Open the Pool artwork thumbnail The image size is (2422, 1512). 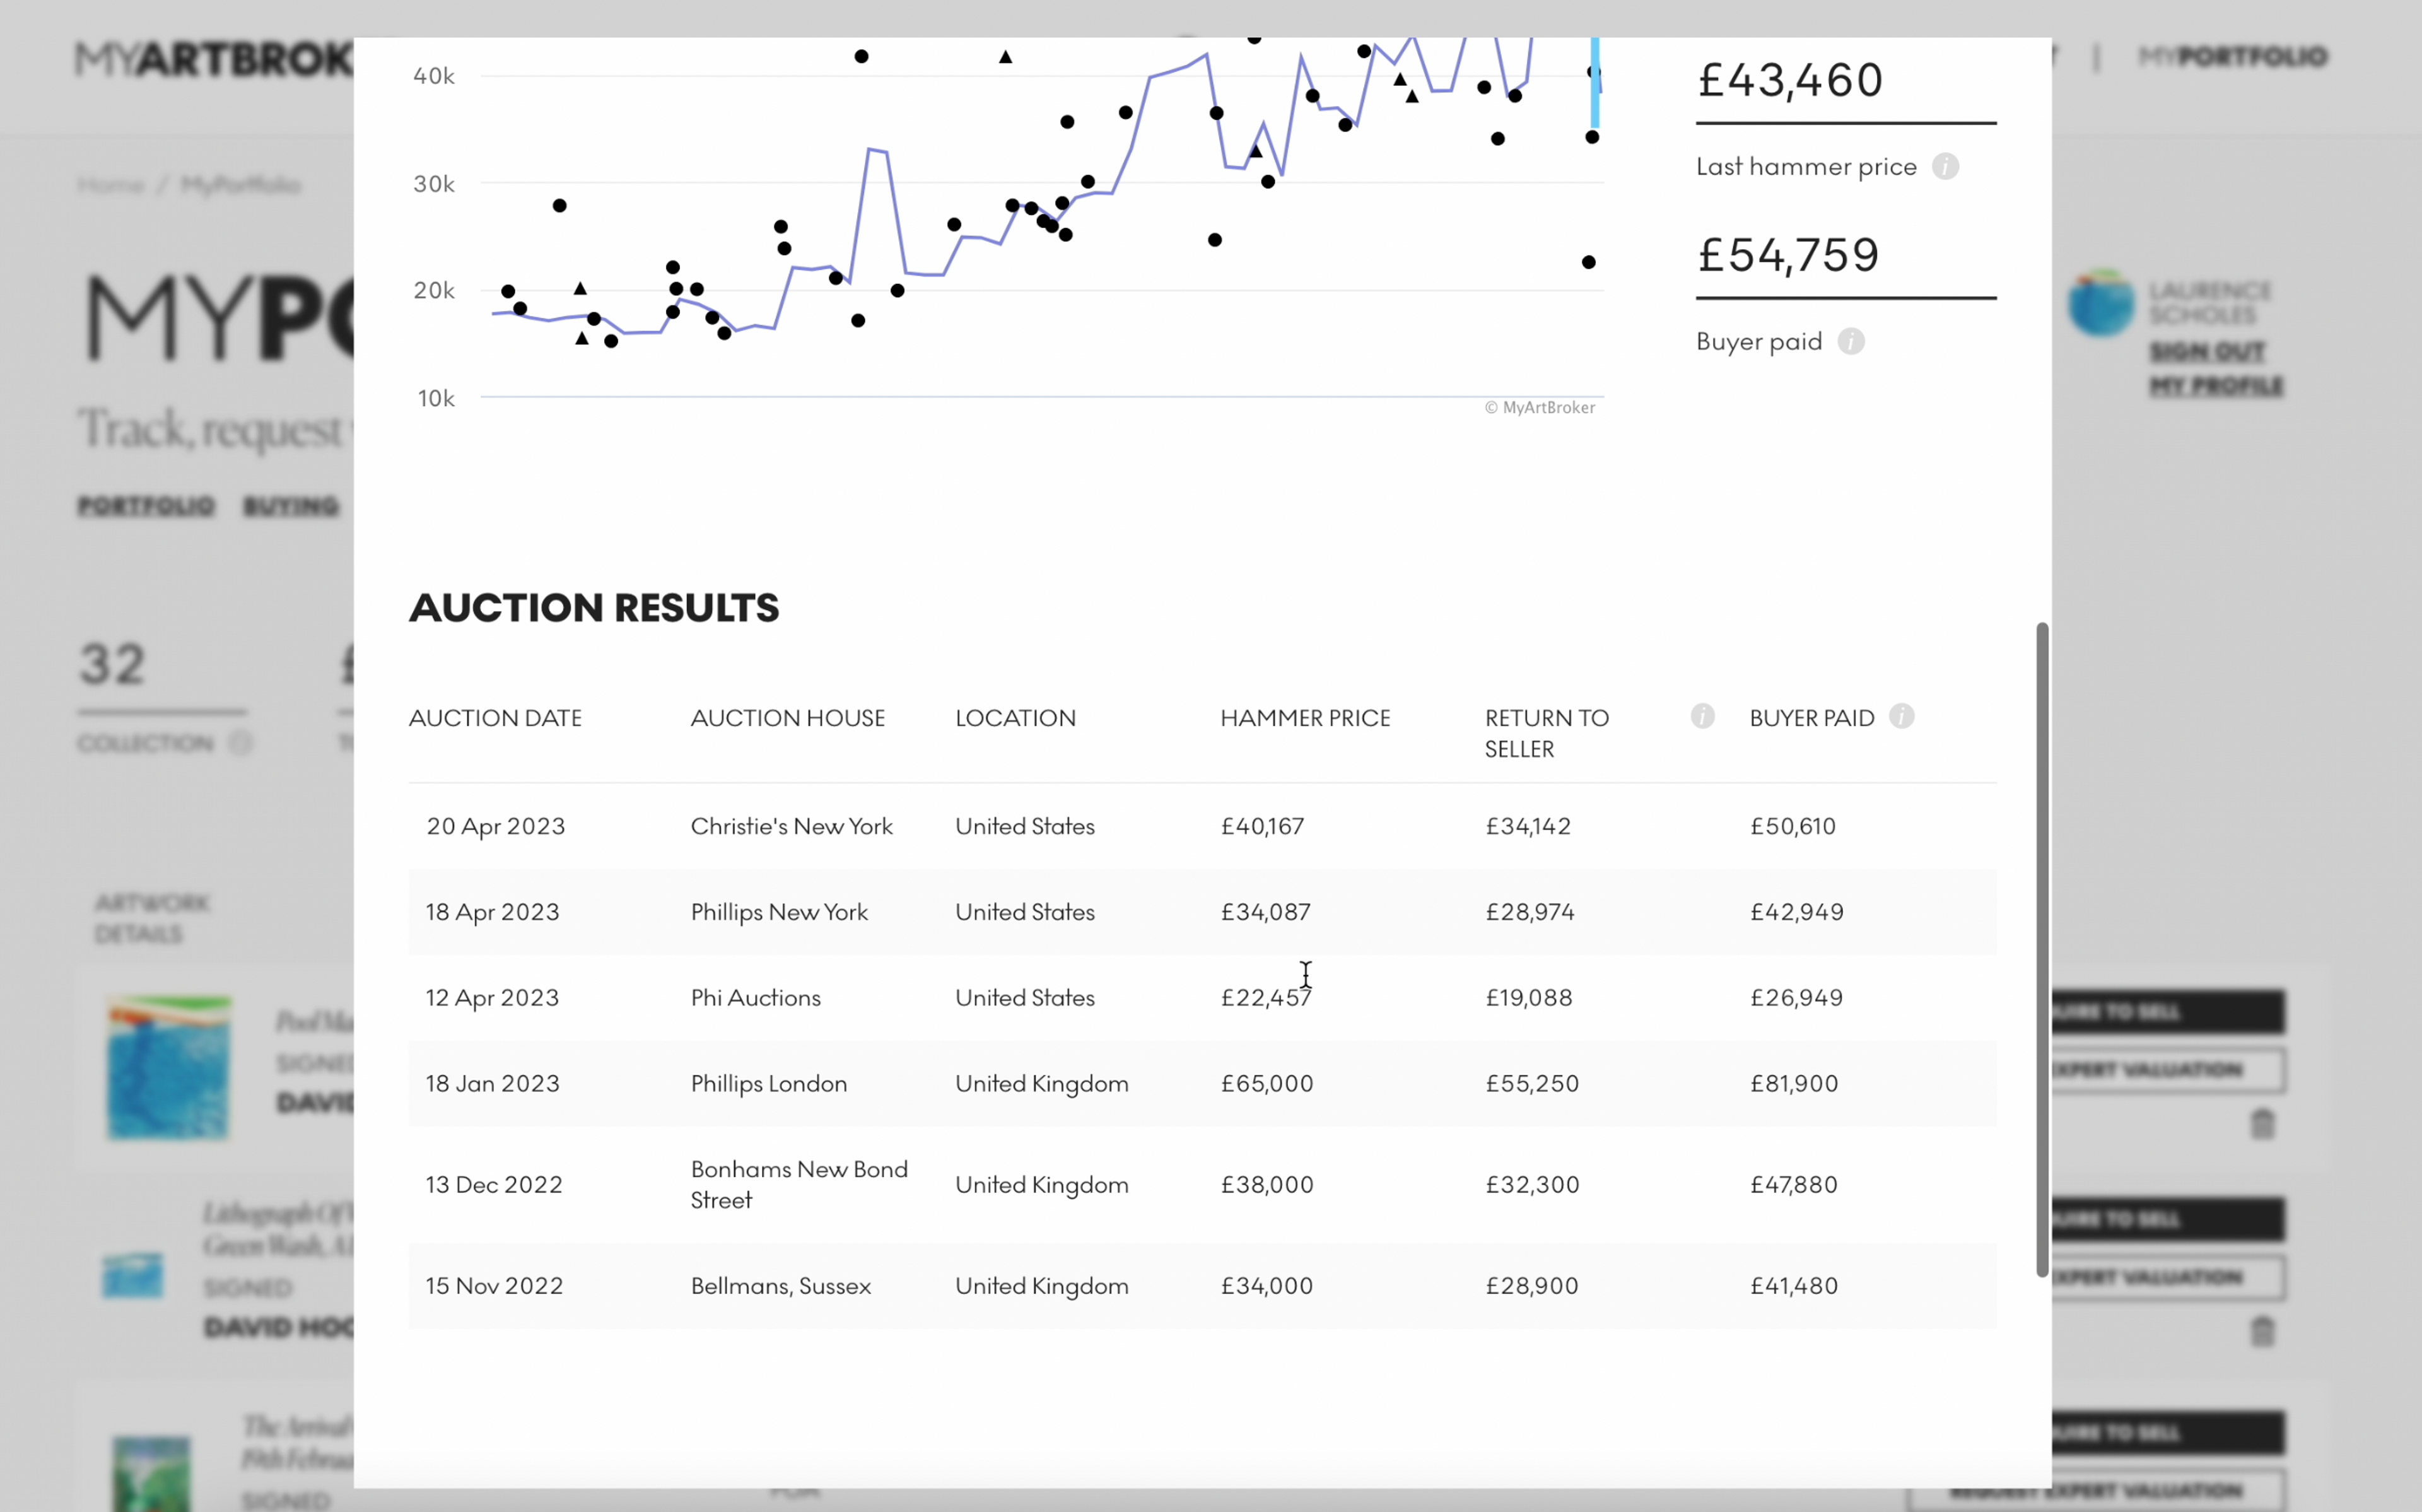(168, 1067)
